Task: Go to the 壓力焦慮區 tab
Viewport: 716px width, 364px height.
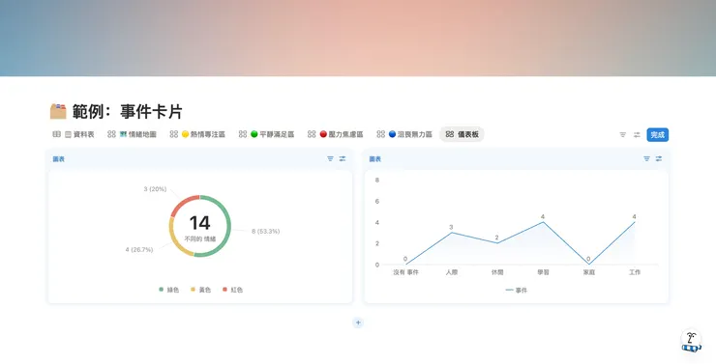Action: [336, 134]
